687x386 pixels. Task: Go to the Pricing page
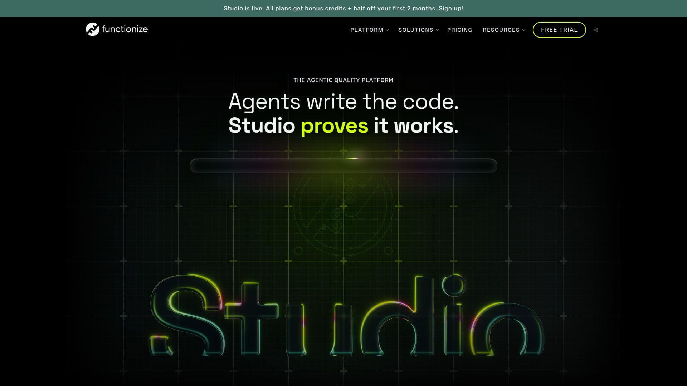click(459, 30)
